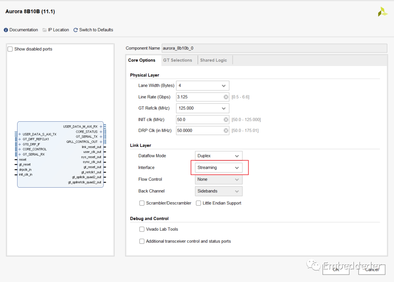Switch to GT Selections tab
Screen dimensions: 394x282
pyautogui.click(x=178, y=60)
